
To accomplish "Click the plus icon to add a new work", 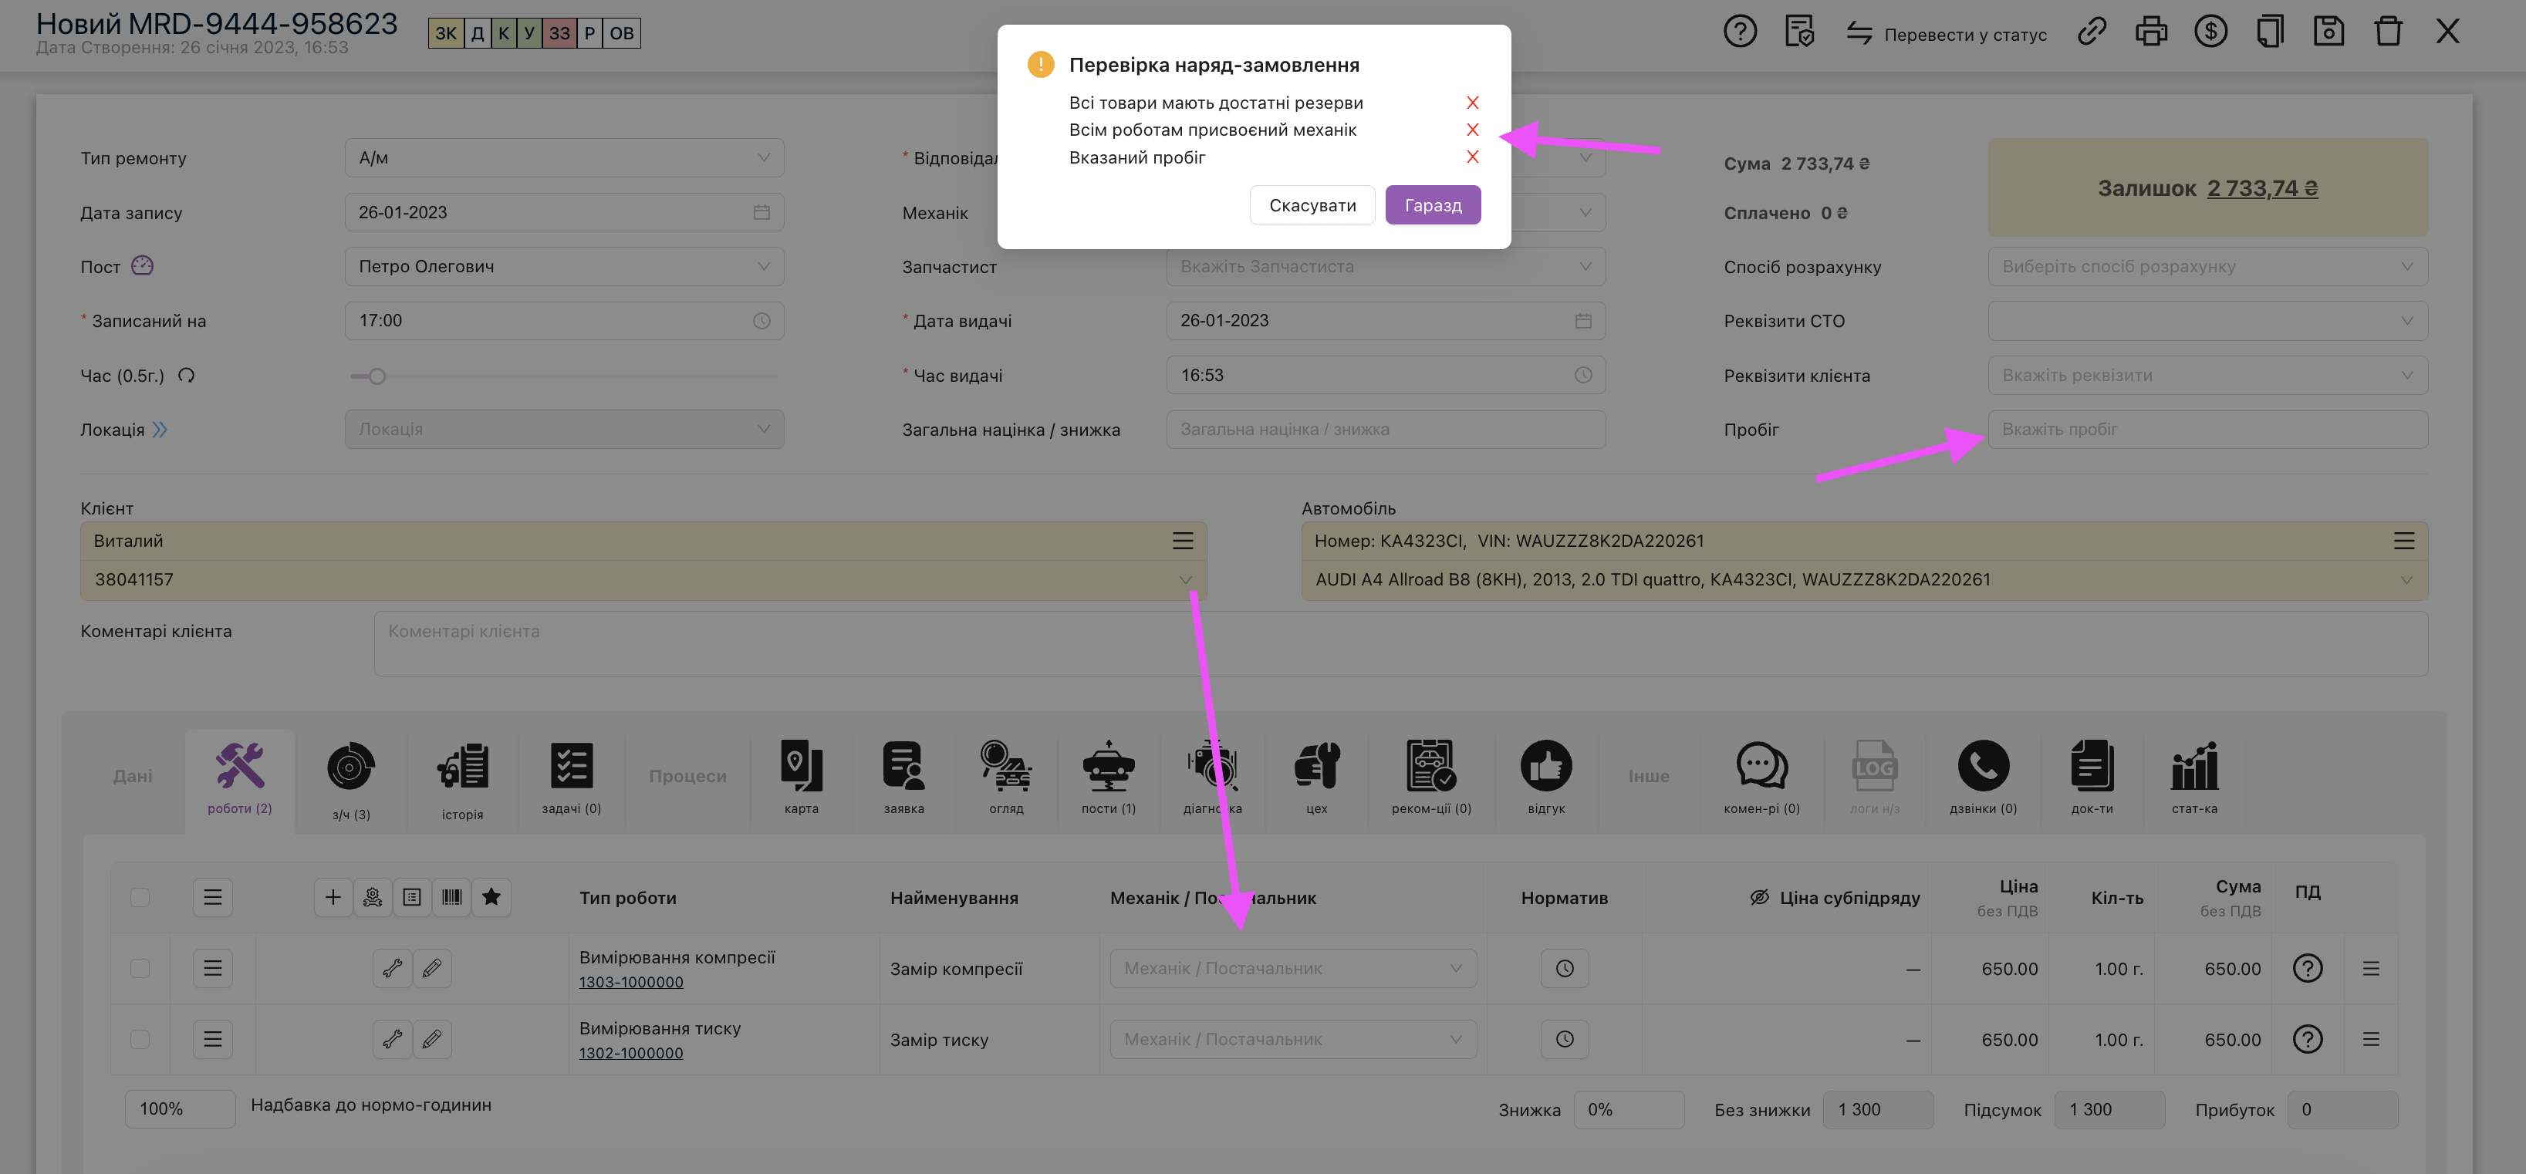I will (x=333, y=896).
